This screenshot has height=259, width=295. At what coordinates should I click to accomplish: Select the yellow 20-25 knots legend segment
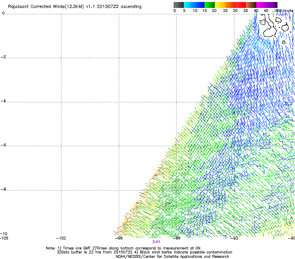(220, 5)
